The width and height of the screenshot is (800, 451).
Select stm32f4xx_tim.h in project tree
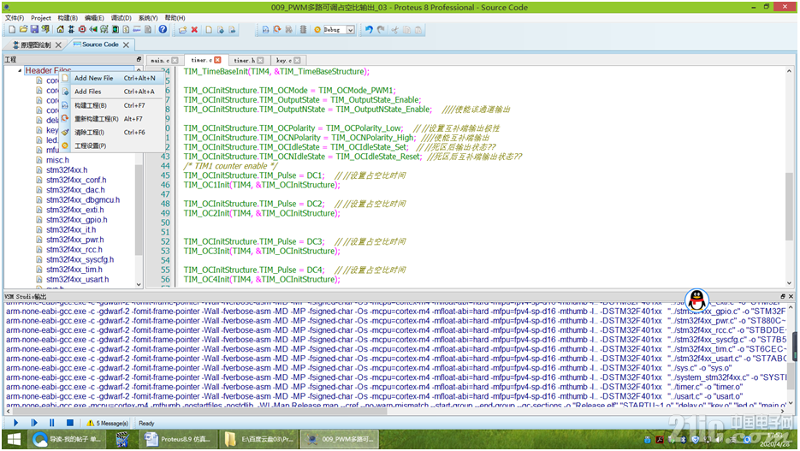click(74, 270)
